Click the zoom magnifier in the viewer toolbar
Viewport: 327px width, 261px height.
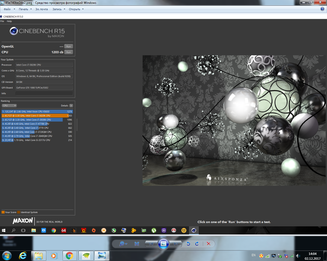pos(122,244)
